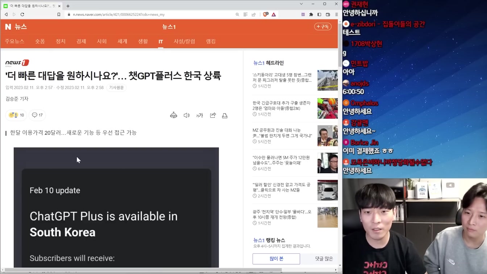Image resolution: width=487 pixels, height=274 pixels.
Task: Click thumbnail for the 스키동아리 headline
Action: point(328,80)
